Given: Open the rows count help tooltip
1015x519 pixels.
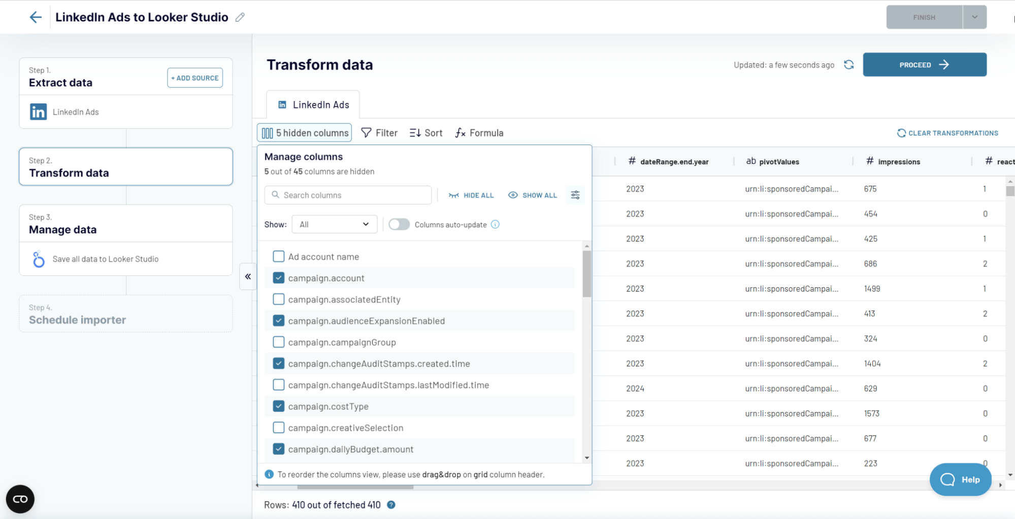Looking at the screenshot, I should coord(391,505).
